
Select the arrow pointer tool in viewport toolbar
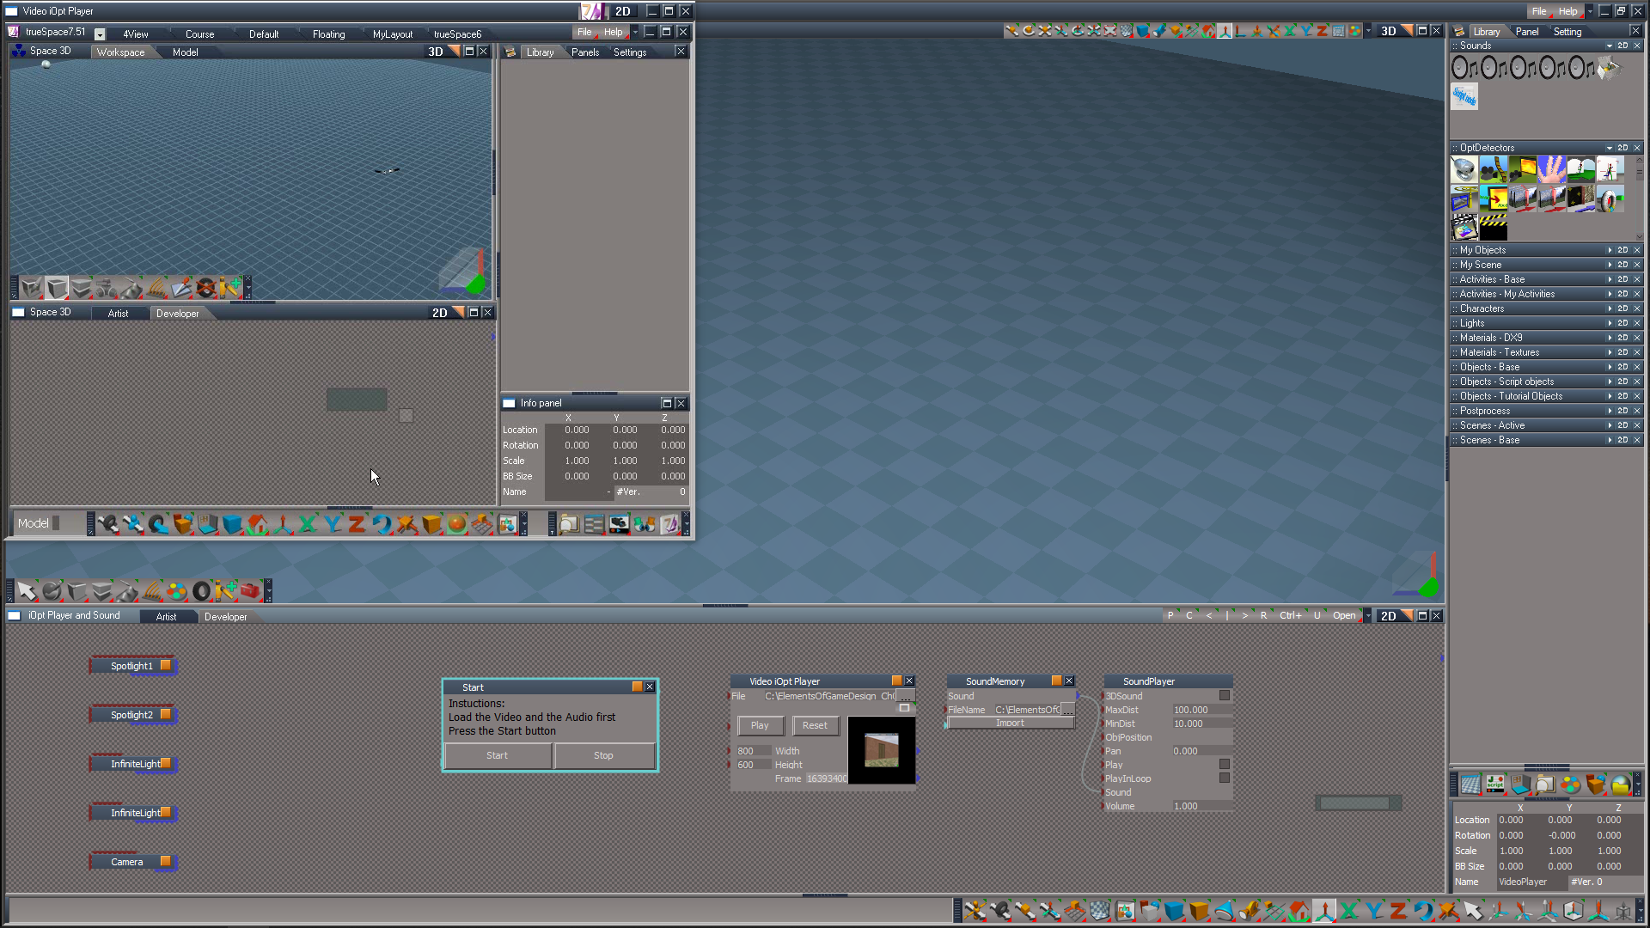pyautogui.click(x=27, y=591)
